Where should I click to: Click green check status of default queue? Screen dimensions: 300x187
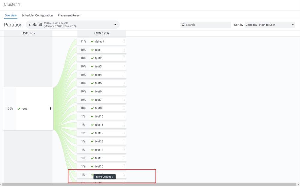92,41
